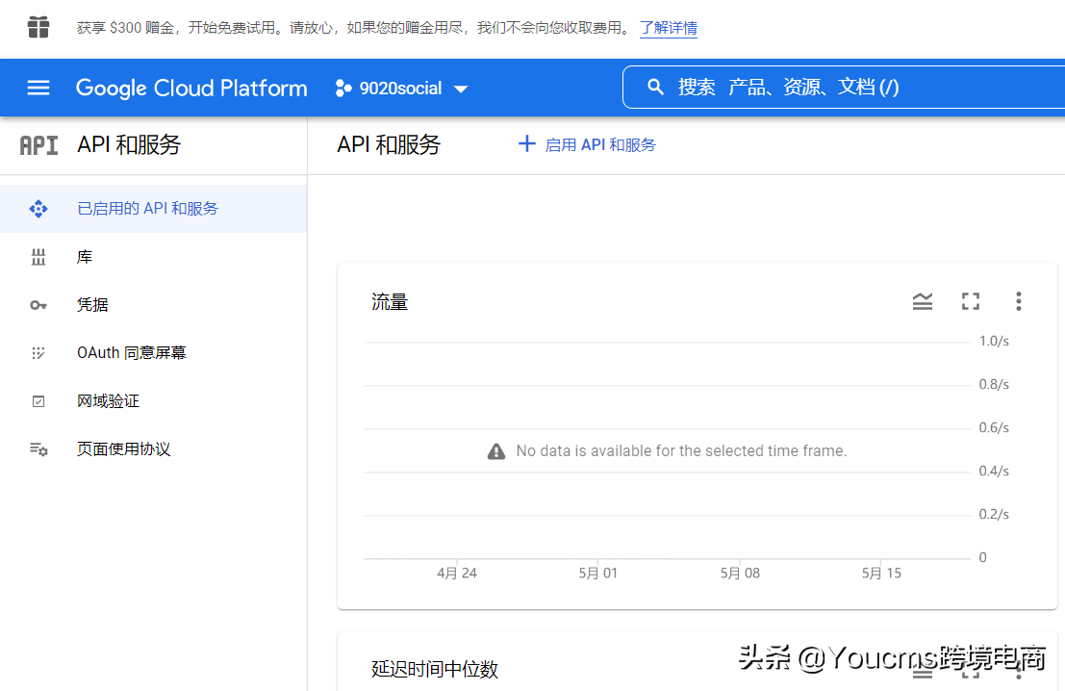Click the 0.6/s axis value
The image size is (1065, 691).
point(994,428)
